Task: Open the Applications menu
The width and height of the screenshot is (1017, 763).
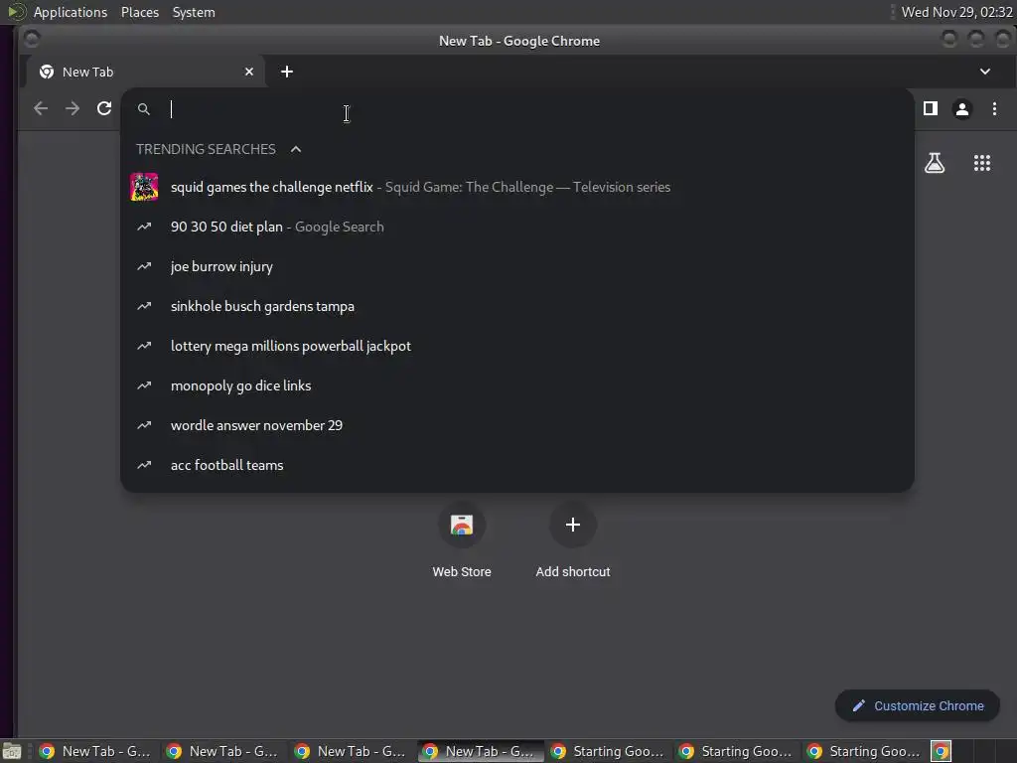Action: pos(71,12)
